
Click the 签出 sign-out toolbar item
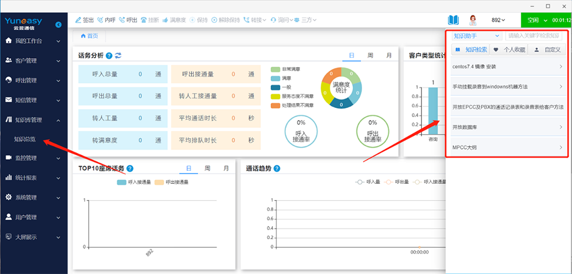click(x=85, y=20)
